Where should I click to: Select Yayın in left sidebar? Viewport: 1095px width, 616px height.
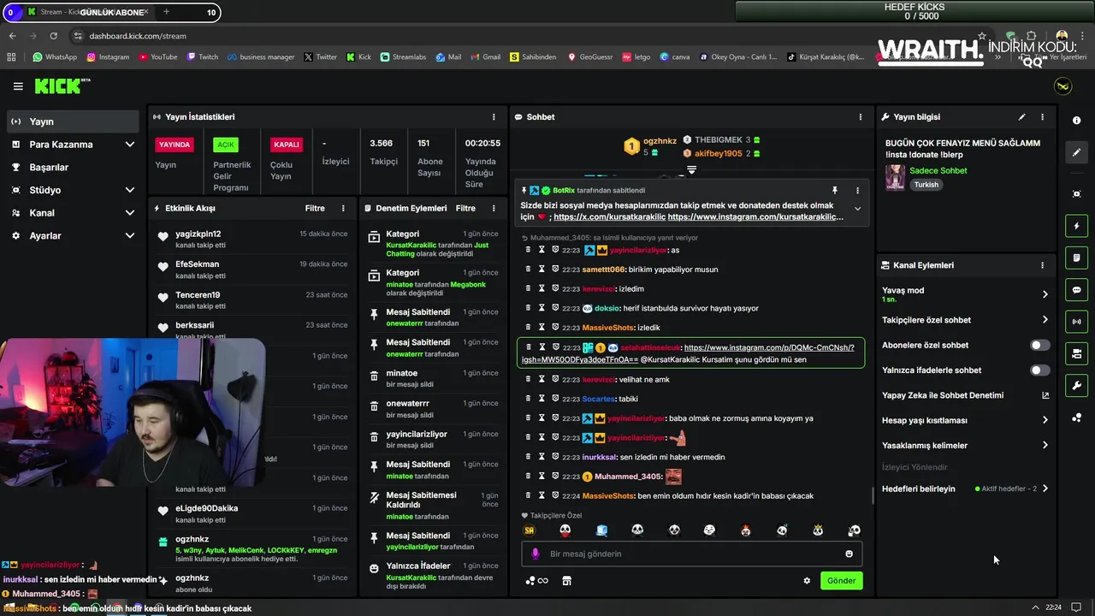73,121
